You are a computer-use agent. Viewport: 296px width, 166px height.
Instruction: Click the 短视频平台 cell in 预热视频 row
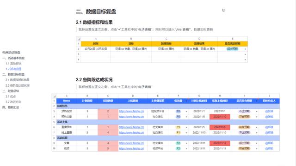tap(158, 112)
